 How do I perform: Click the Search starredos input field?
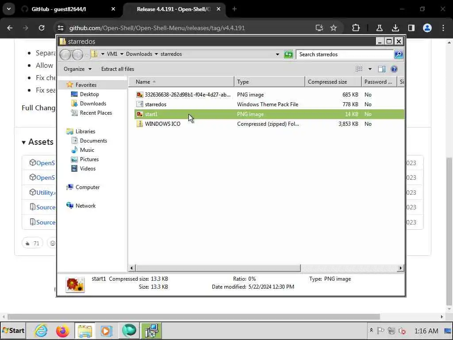(x=345, y=54)
